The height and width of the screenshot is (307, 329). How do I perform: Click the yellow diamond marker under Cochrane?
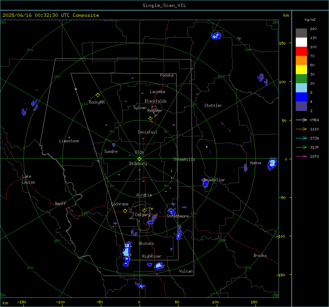click(125, 211)
